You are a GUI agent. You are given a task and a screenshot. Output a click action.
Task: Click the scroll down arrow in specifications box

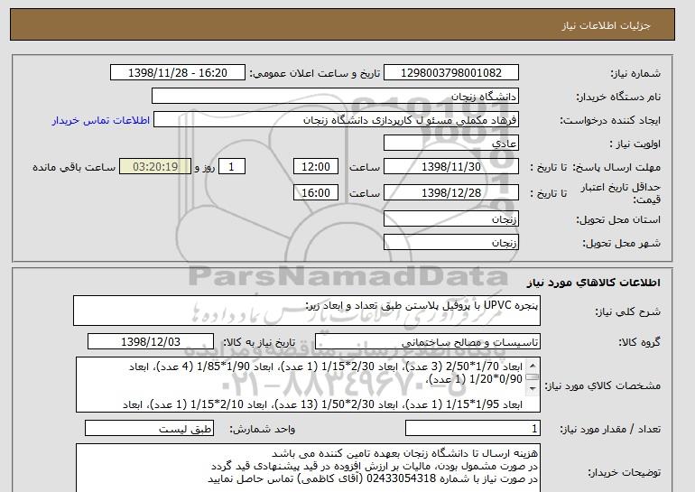533,389
